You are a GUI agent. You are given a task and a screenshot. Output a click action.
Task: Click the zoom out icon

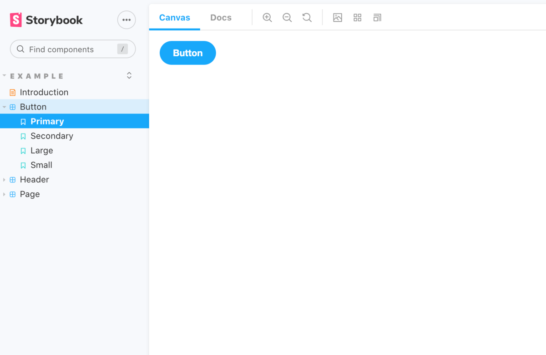coord(287,18)
